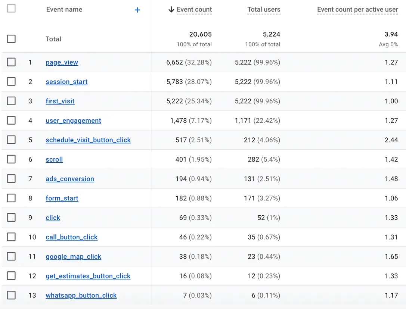This screenshot has height=309, width=406.
Task: Open the first_visit event link
Action: (60, 101)
